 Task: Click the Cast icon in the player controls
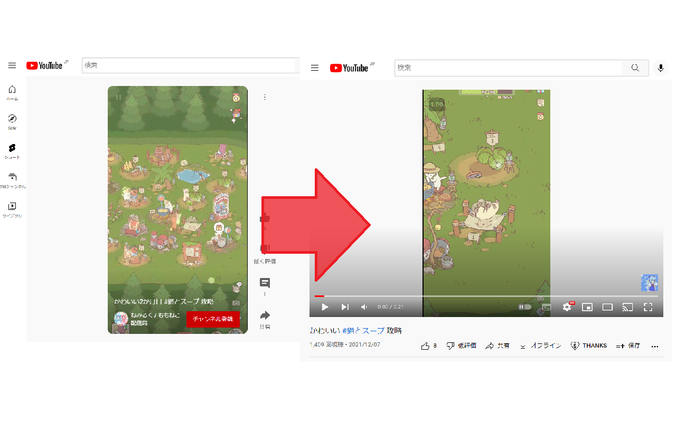pyautogui.click(x=627, y=306)
